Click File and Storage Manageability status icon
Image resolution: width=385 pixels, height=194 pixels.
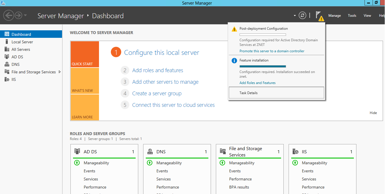[x=222, y=163]
